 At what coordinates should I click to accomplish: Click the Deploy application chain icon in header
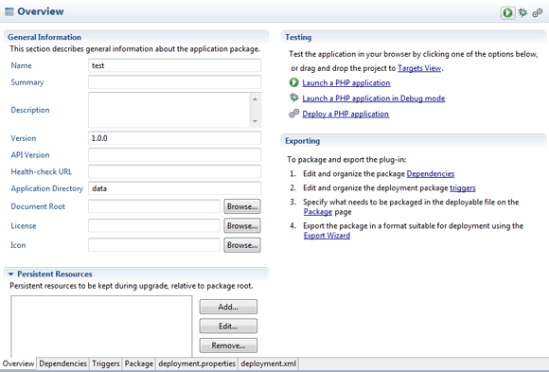[x=538, y=13]
